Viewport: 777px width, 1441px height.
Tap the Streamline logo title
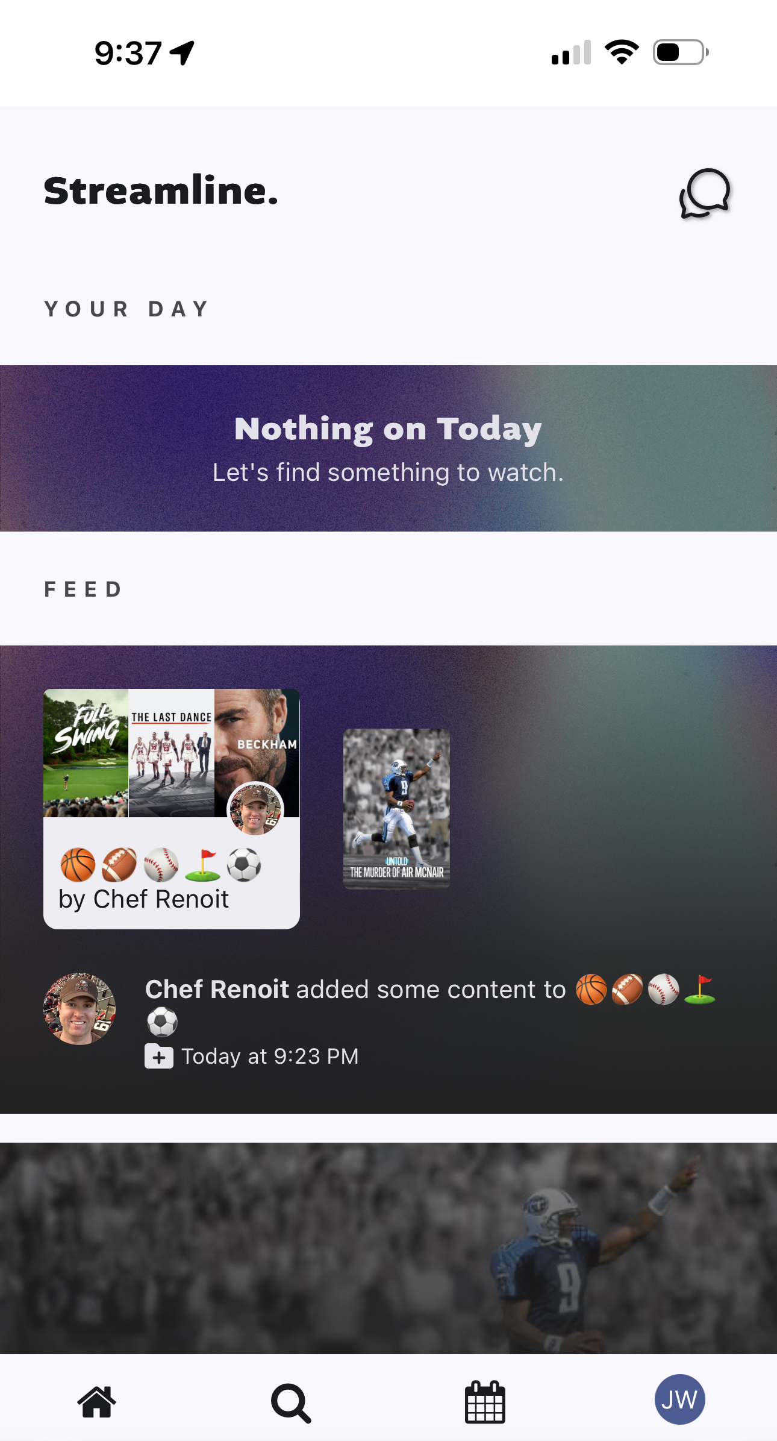[161, 191]
